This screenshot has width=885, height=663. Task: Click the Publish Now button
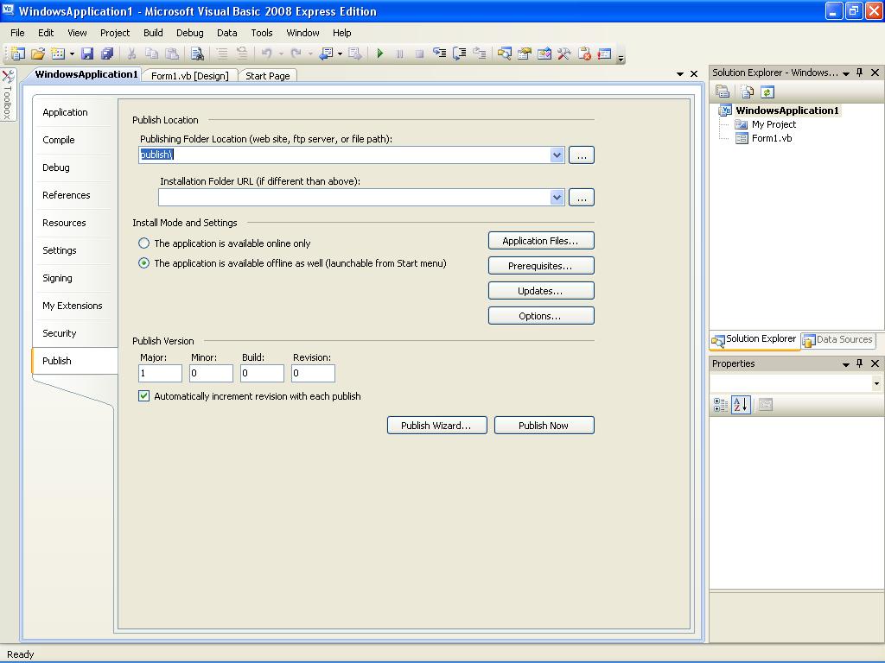(544, 425)
